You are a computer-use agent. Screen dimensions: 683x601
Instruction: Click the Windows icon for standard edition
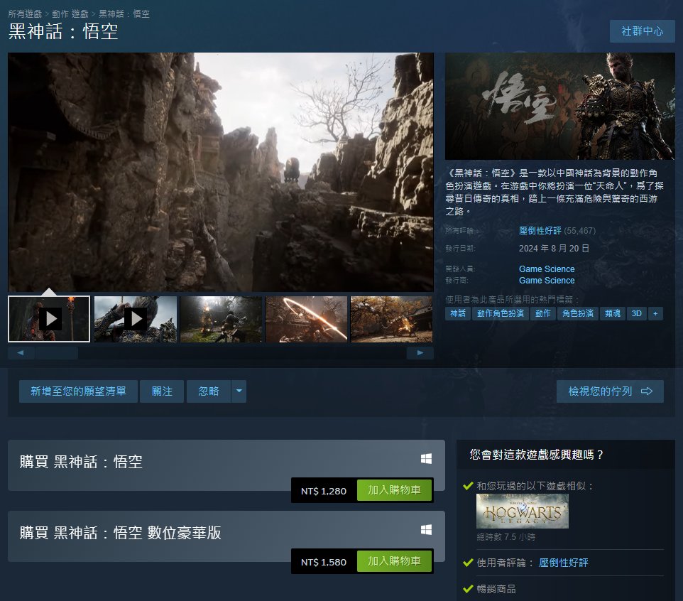[x=426, y=458]
